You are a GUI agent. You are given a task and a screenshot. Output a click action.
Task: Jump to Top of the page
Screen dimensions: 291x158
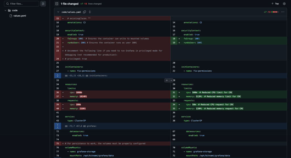275,4
